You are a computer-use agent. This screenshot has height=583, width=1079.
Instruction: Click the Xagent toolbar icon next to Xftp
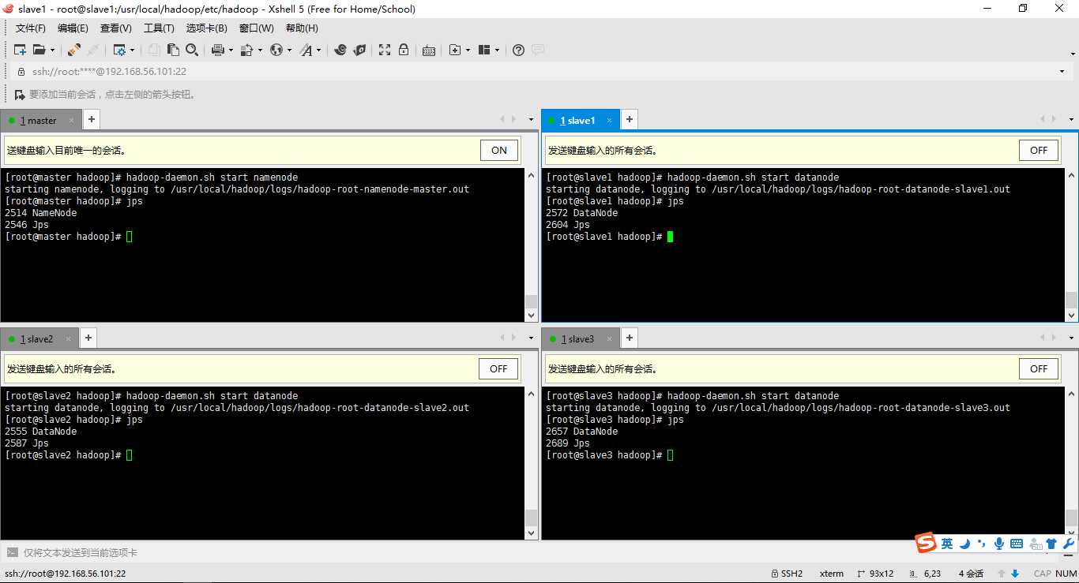point(359,50)
